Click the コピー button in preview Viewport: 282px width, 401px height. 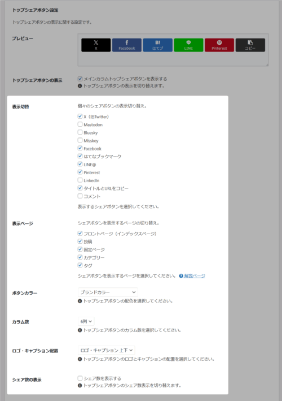[x=250, y=45]
